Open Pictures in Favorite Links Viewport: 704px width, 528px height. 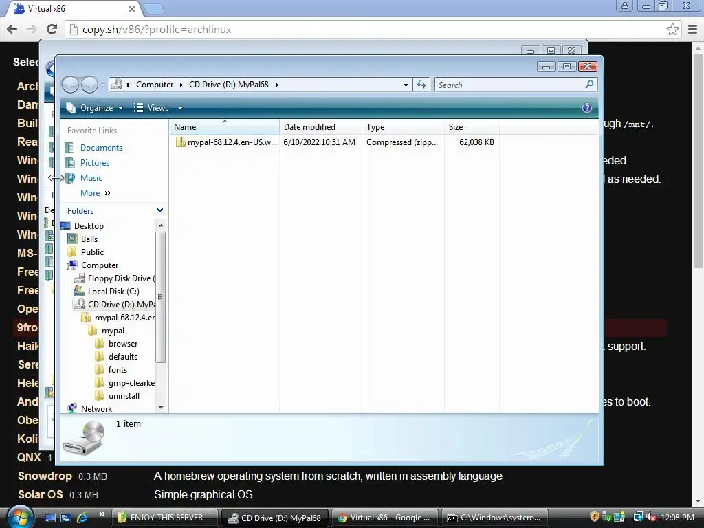click(x=95, y=163)
